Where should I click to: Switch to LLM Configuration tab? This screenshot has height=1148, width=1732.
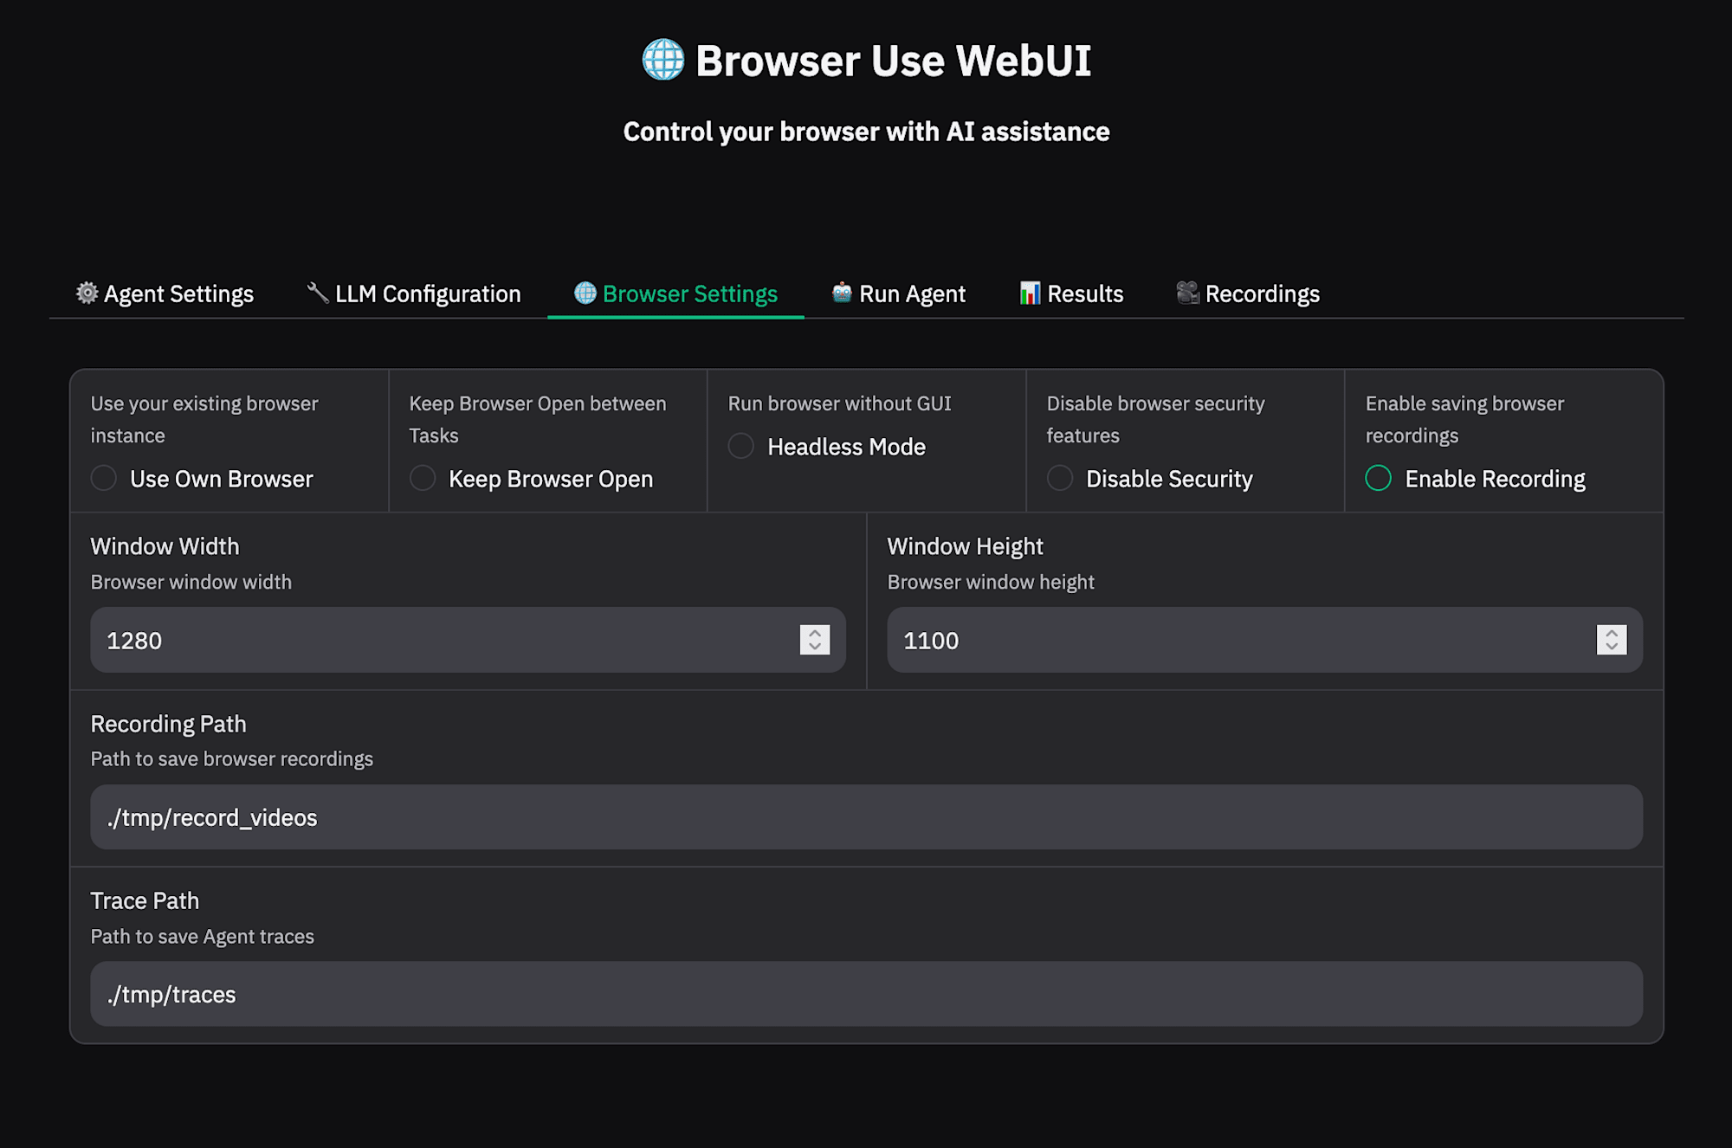(x=414, y=293)
